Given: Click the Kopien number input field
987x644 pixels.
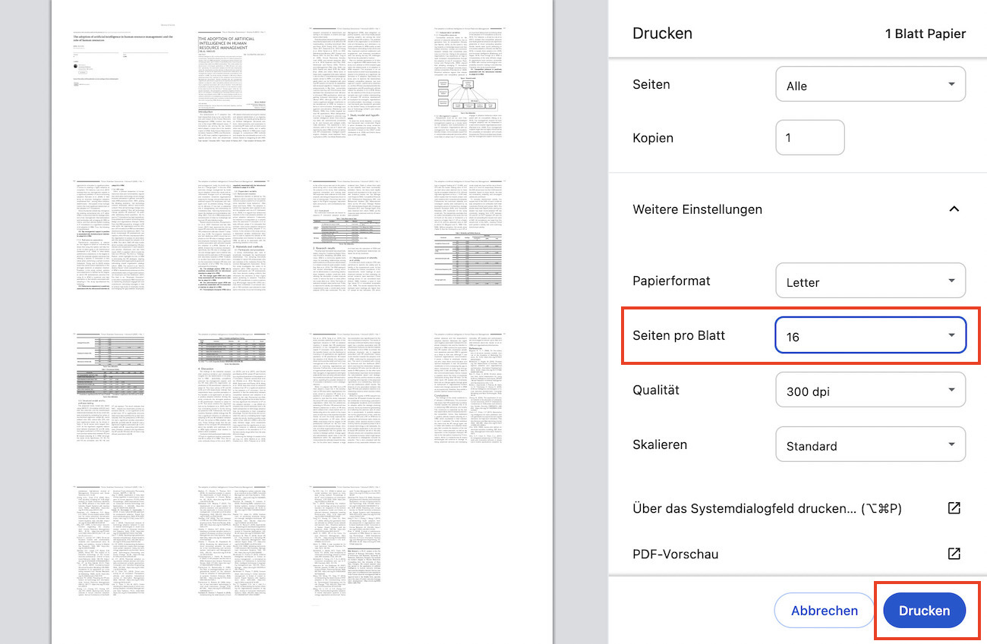Looking at the screenshot, I should tap(809, 138).
